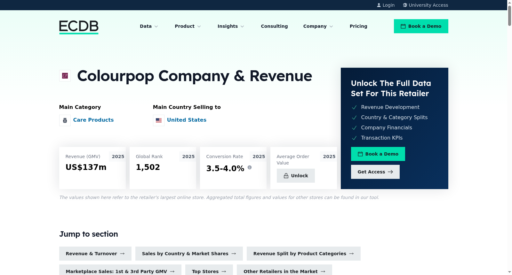Image resolution: width=512 pixels, height=275 pixels.
Task: Expand the Insights menu dropdown
Action: (231, 26)
